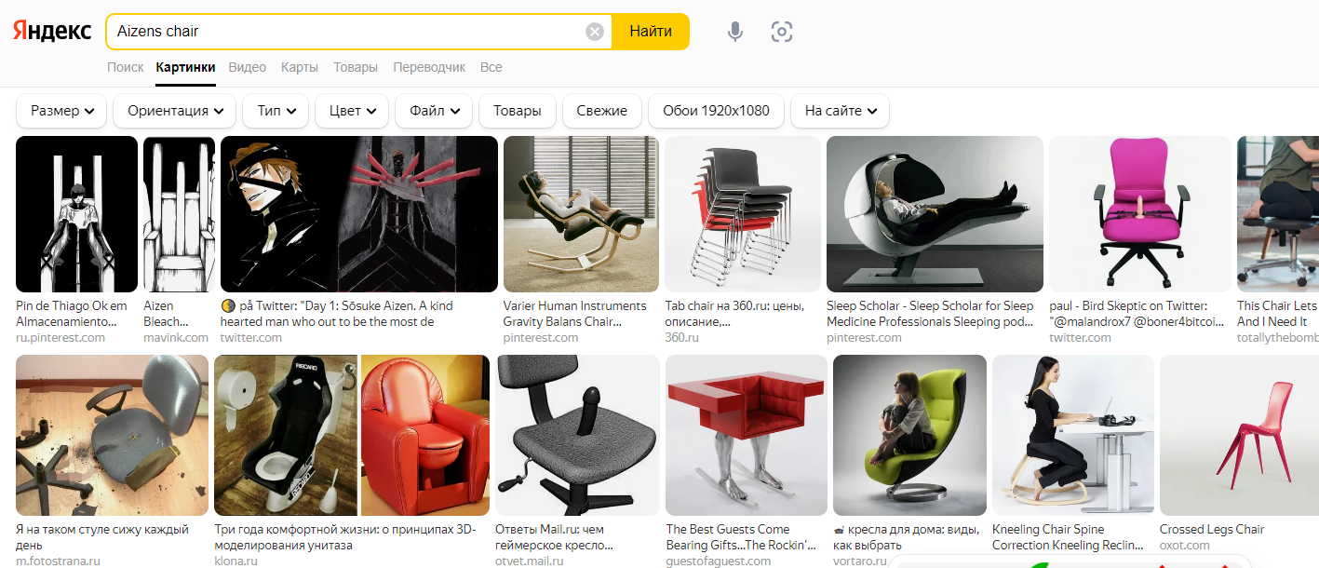Open the Ориентация filter dropdown
This screenshot has width=1319, height=568.
tap(175, 111)
